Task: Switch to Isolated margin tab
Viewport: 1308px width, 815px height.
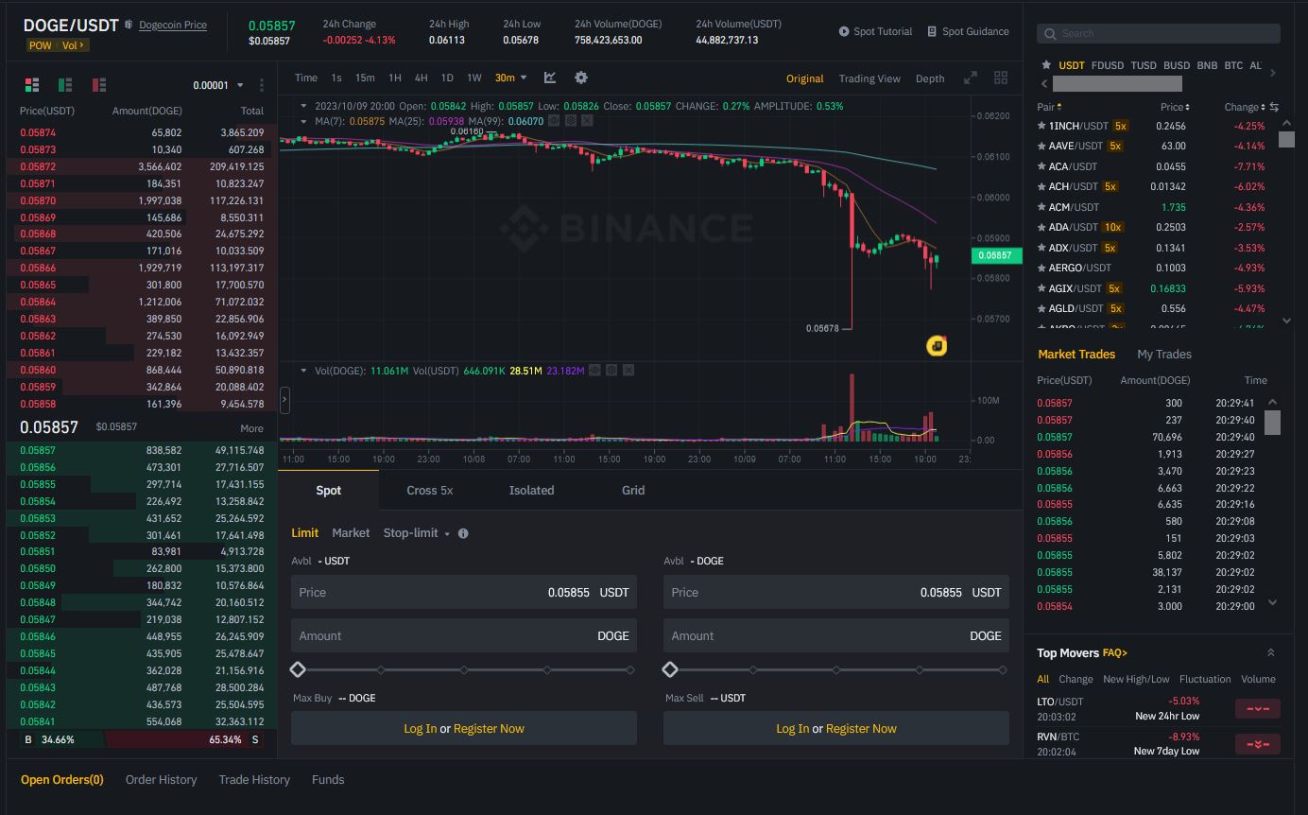Action: point(531,490)
